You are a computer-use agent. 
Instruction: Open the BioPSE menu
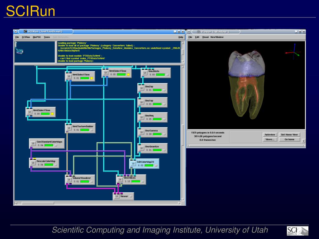click(x=37, y=37)
